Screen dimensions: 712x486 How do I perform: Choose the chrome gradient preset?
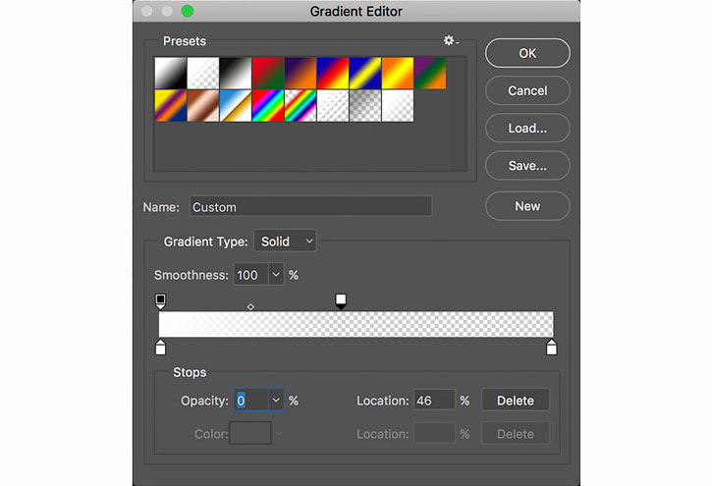point(236,106)
